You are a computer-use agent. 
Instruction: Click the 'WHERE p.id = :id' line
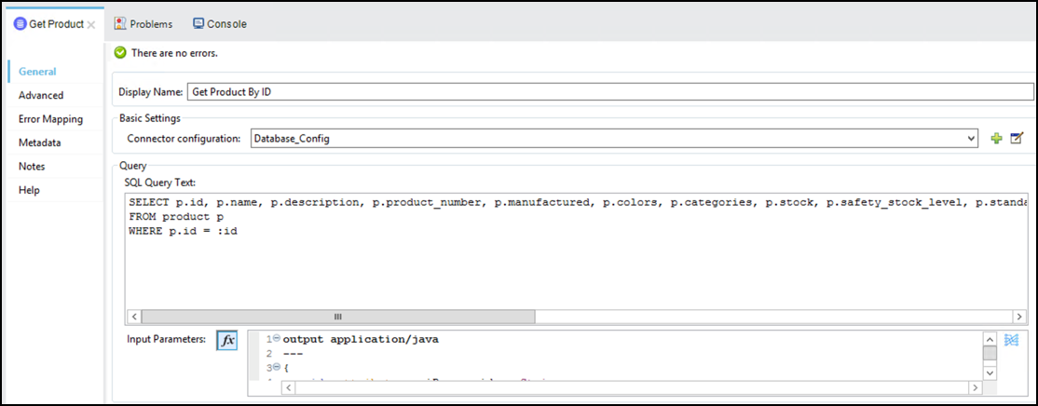(184, 232)
